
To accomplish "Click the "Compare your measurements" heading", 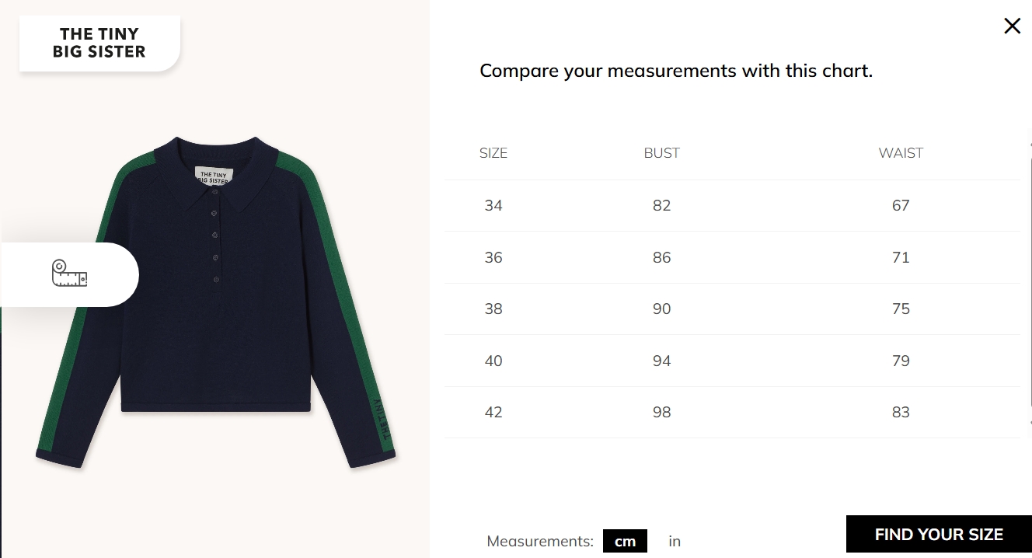I will click(676, 71).
